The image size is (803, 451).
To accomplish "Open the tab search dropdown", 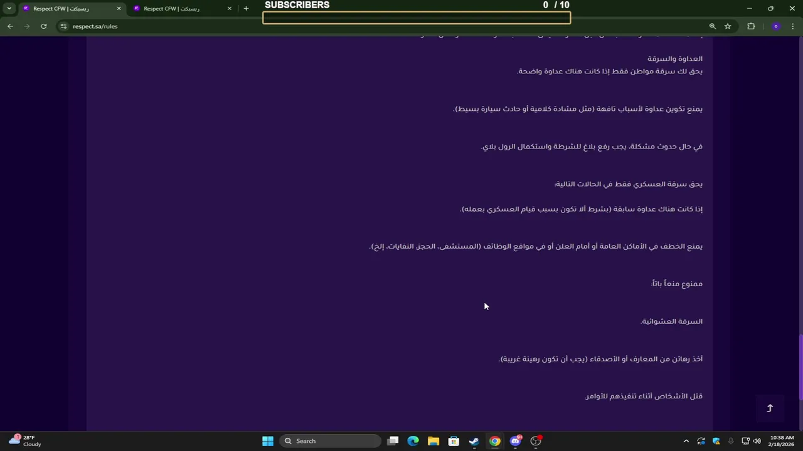I will click(x=9, y=9).
